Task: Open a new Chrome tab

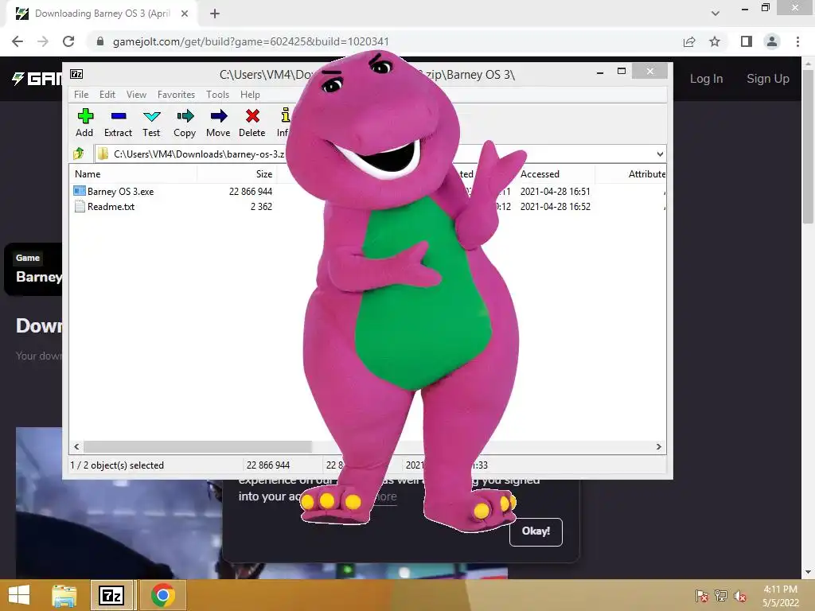Action: [x=215, y=14]
